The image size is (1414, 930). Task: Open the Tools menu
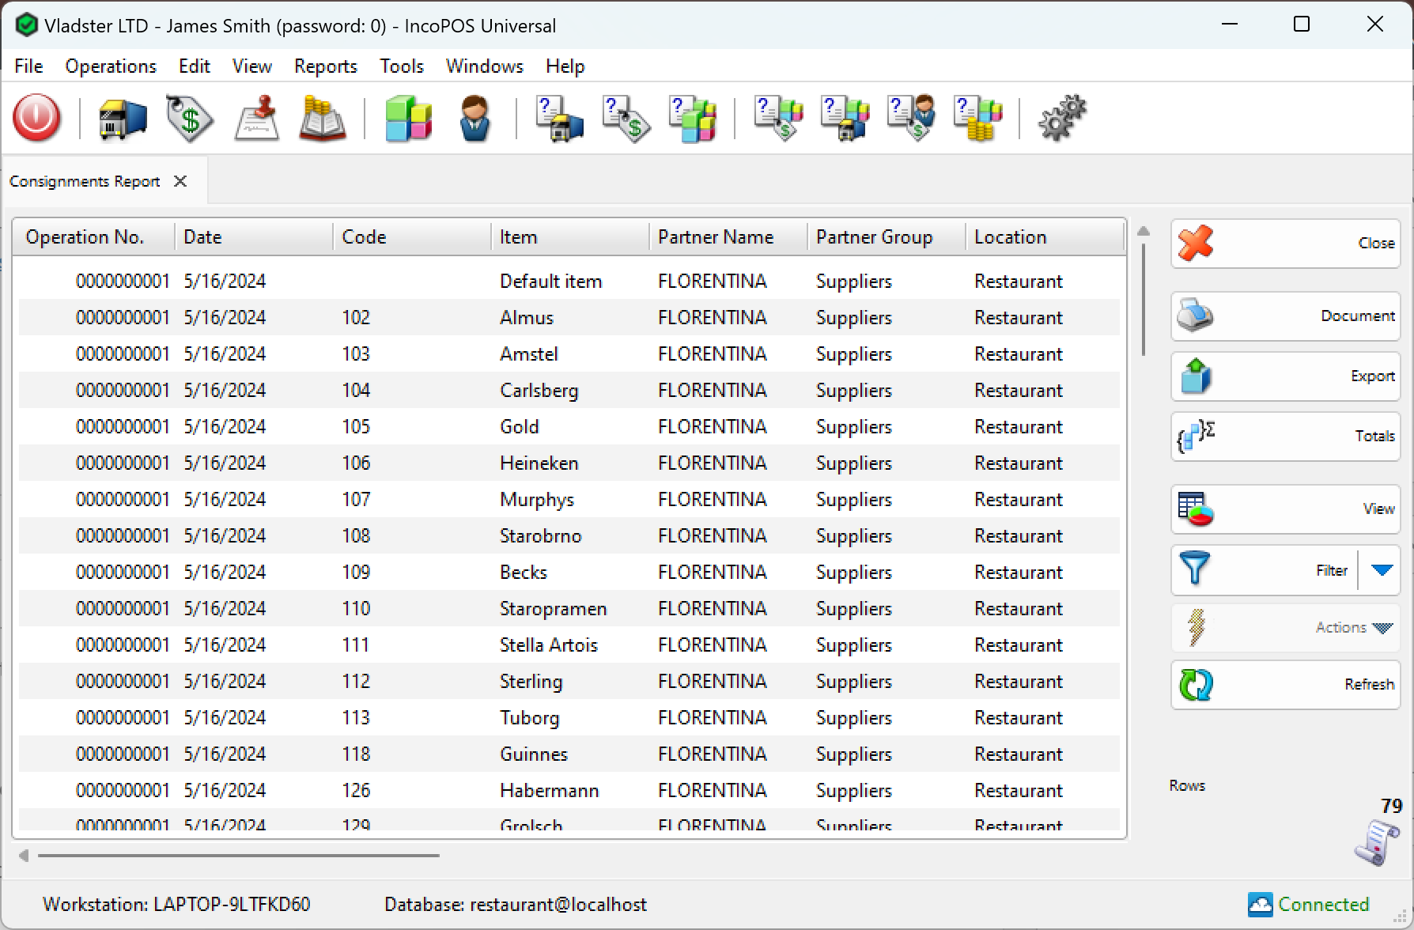click(401, 66)
